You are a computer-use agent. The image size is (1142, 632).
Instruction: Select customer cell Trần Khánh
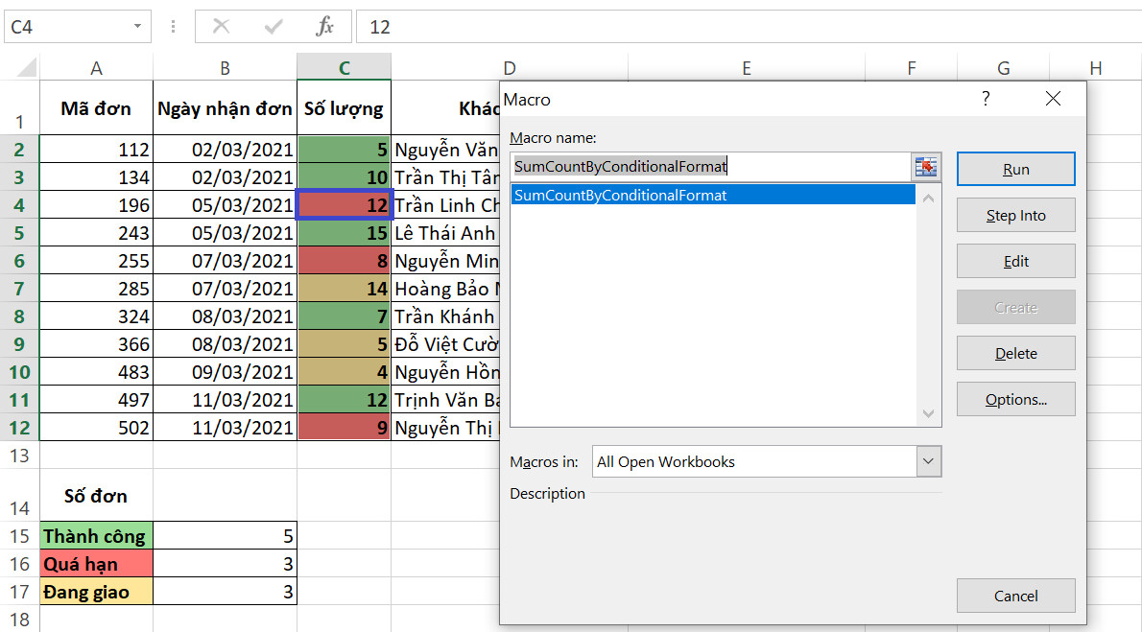click(x=445, y=316)
